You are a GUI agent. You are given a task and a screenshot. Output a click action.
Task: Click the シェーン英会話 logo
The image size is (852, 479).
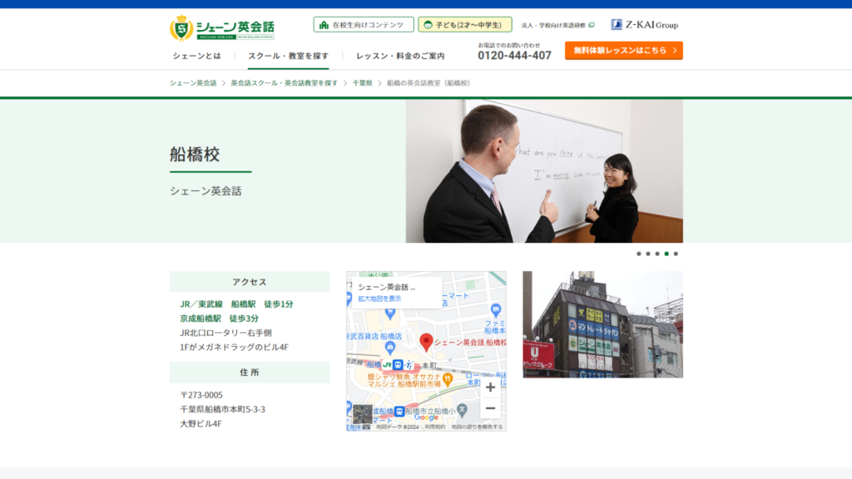click(x=221, y=27)
